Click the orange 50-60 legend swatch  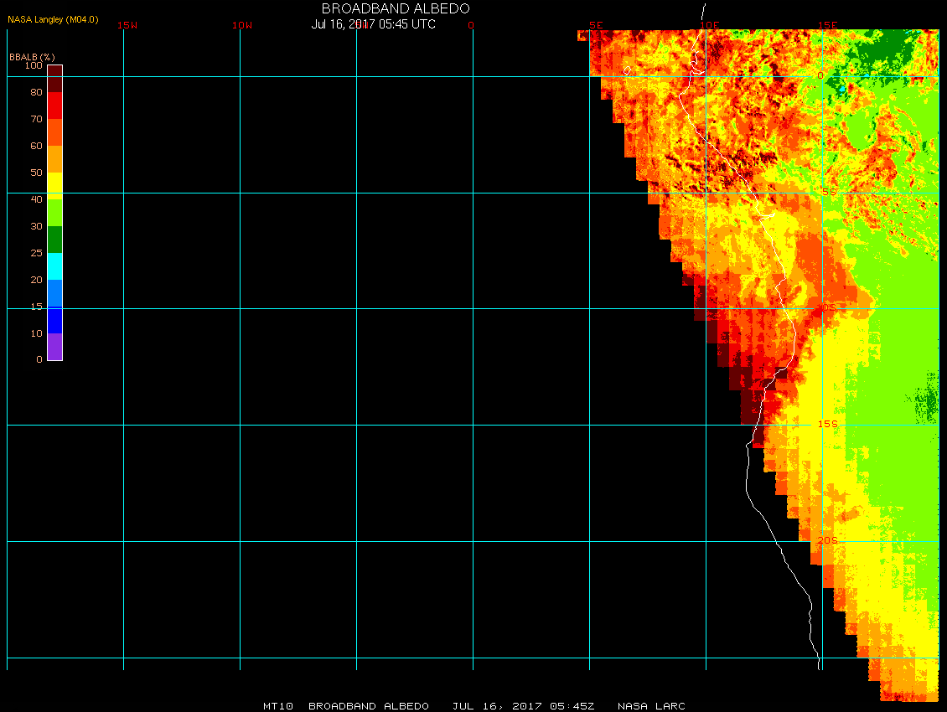pyautogui.click(x=55, y=159)
